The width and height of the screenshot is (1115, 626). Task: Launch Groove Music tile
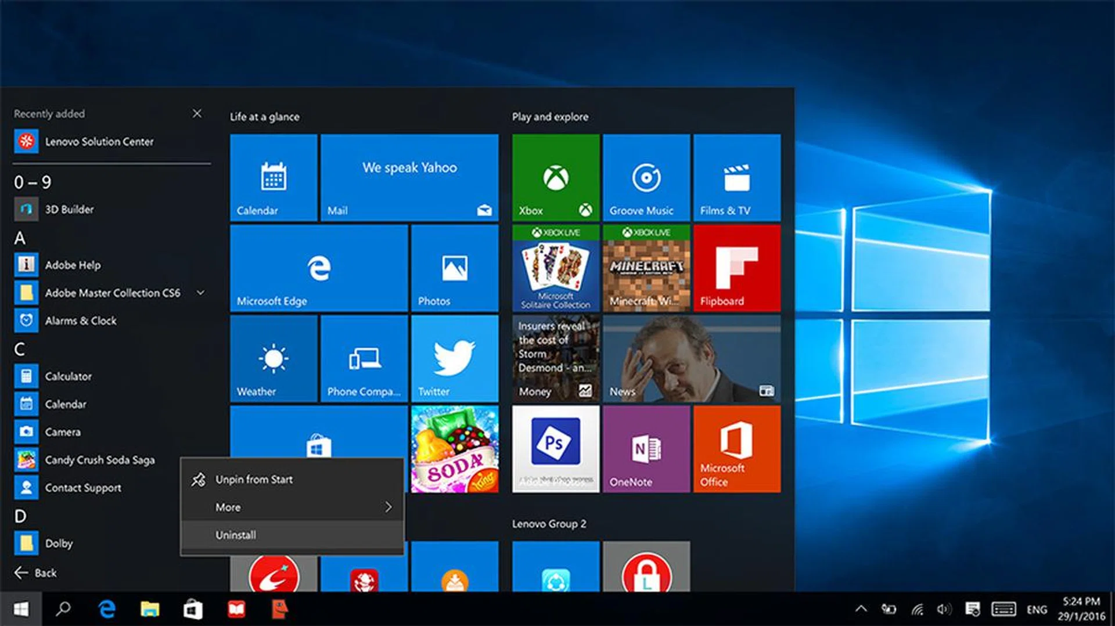(646, 177)
